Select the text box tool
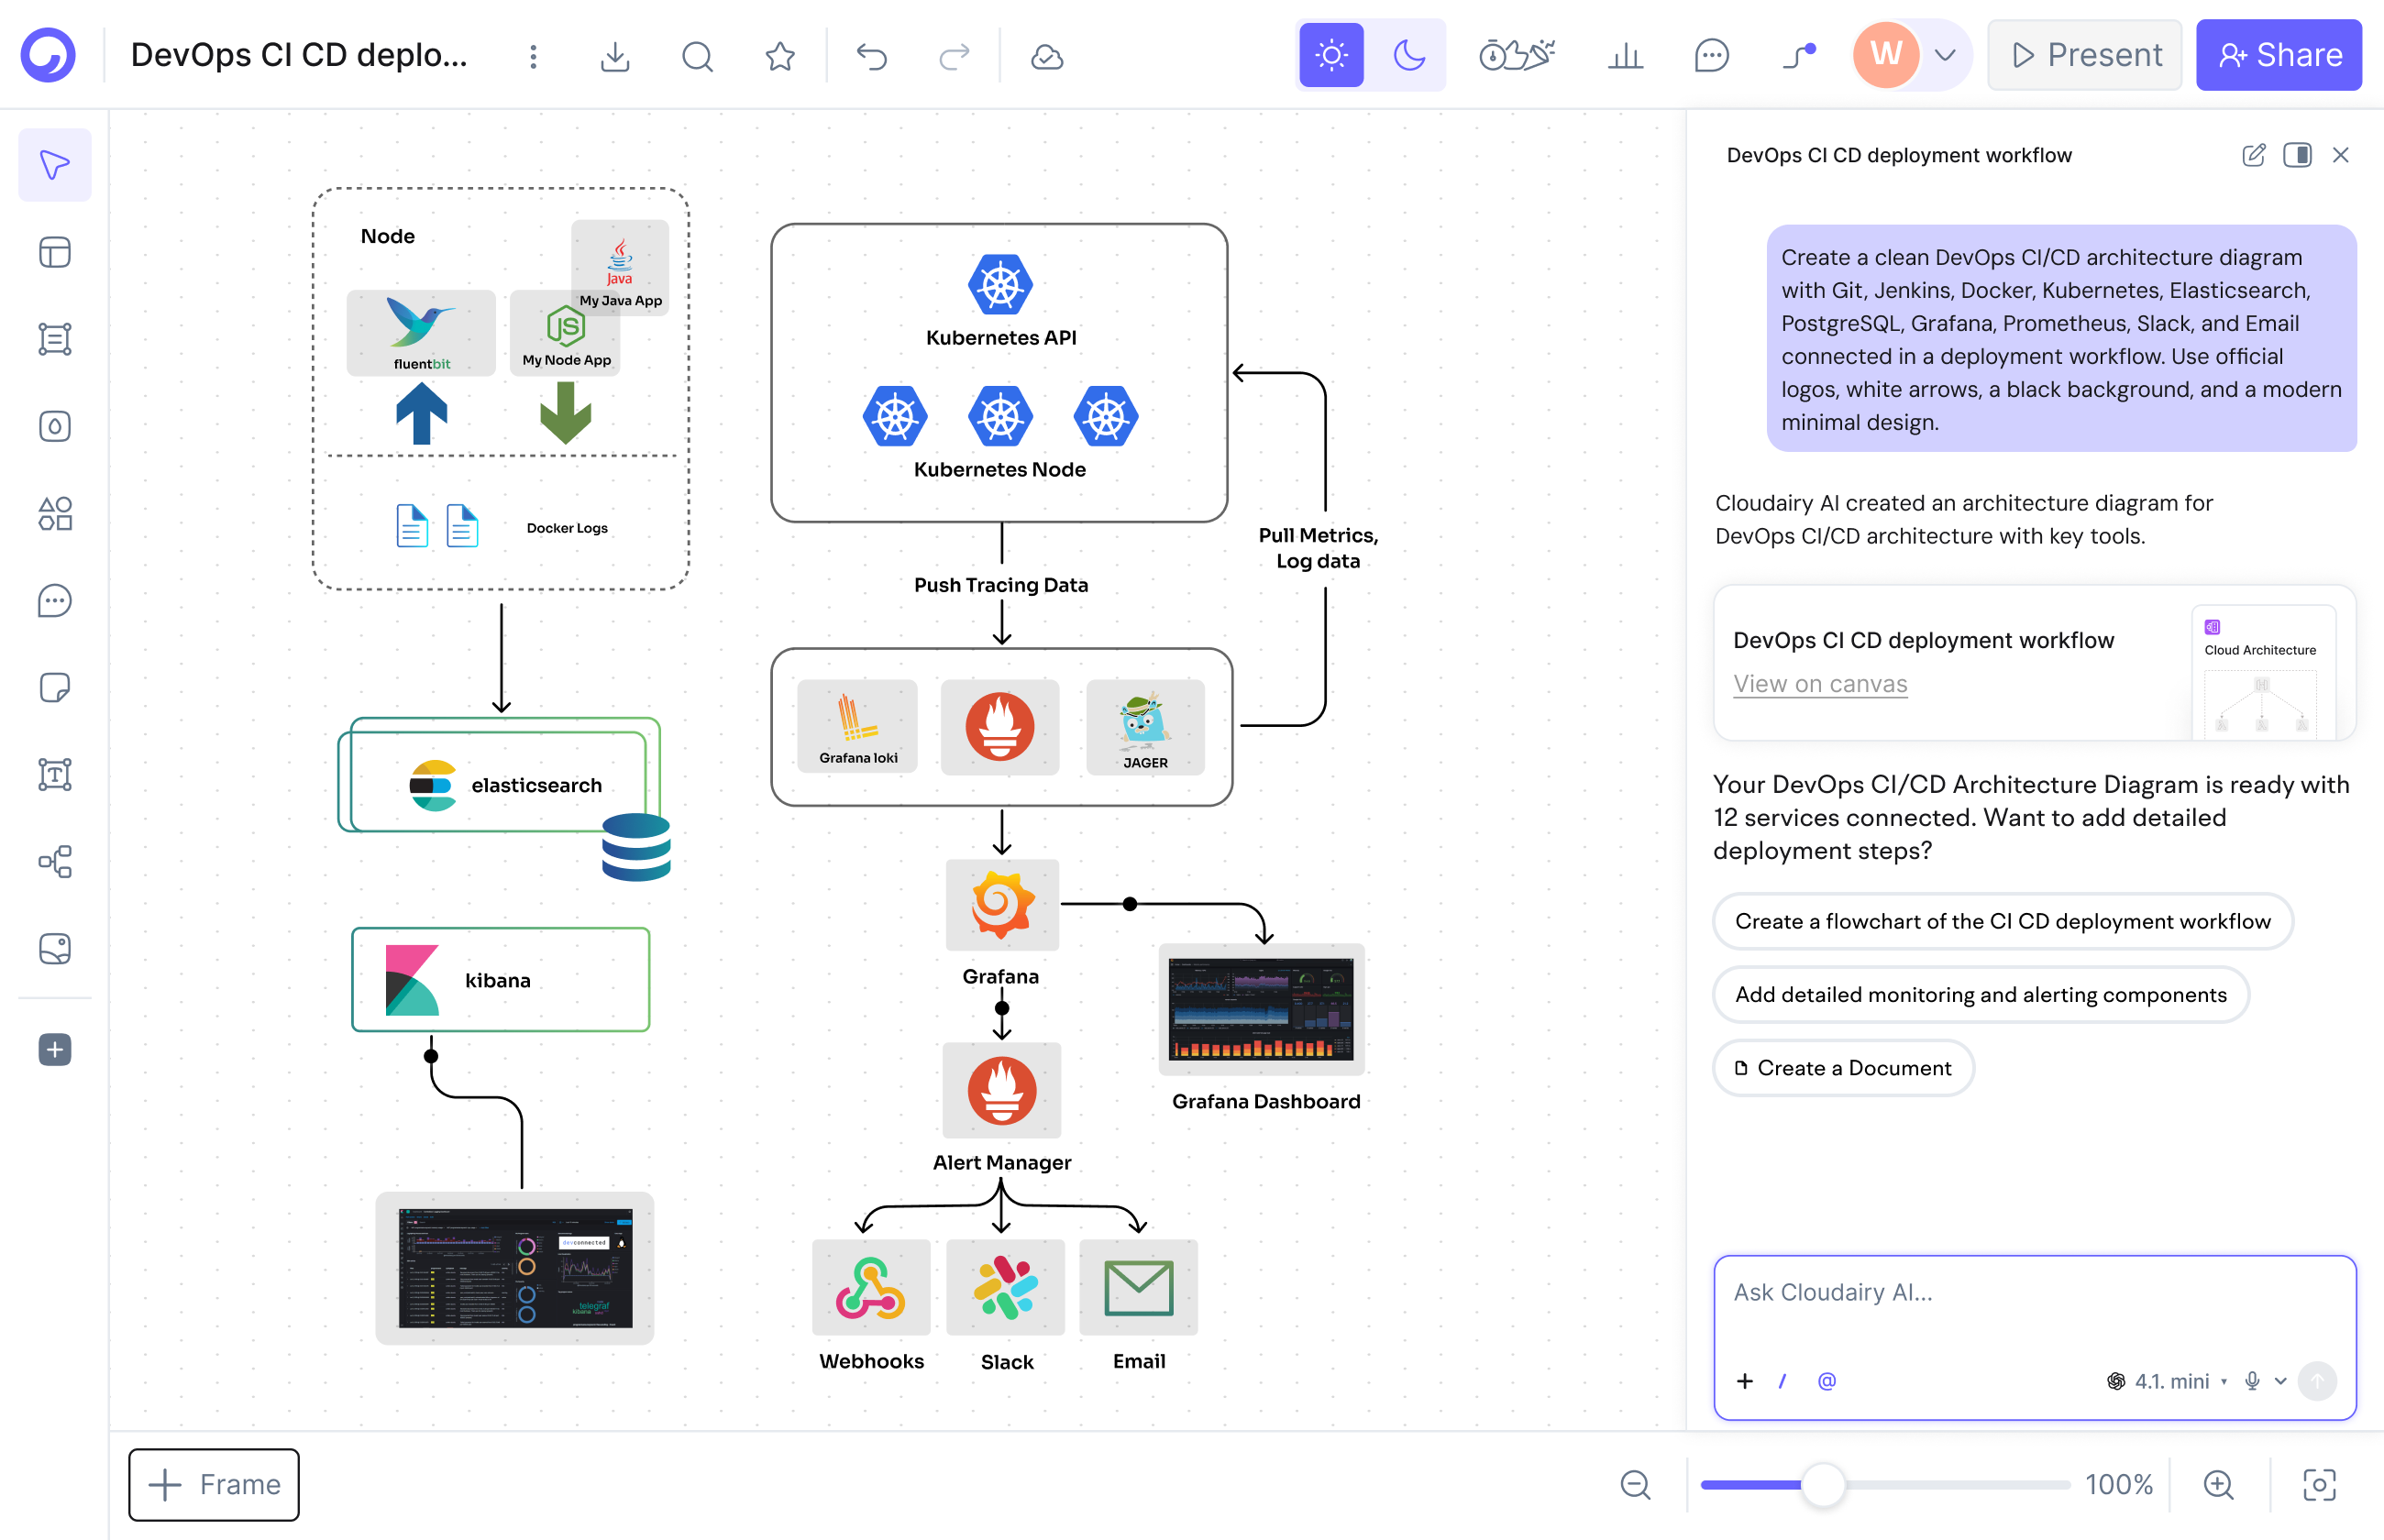 coord(55,774)
